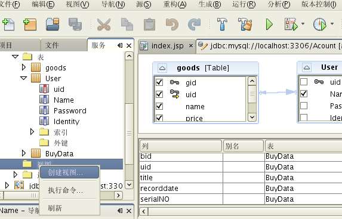Select the BuyData table icon in tree

(36, 153)
